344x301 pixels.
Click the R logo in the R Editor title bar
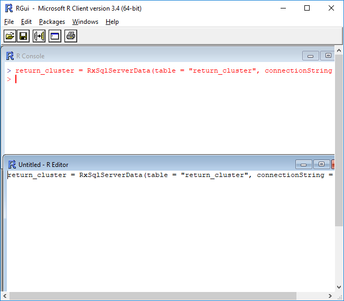coord(12,164)
